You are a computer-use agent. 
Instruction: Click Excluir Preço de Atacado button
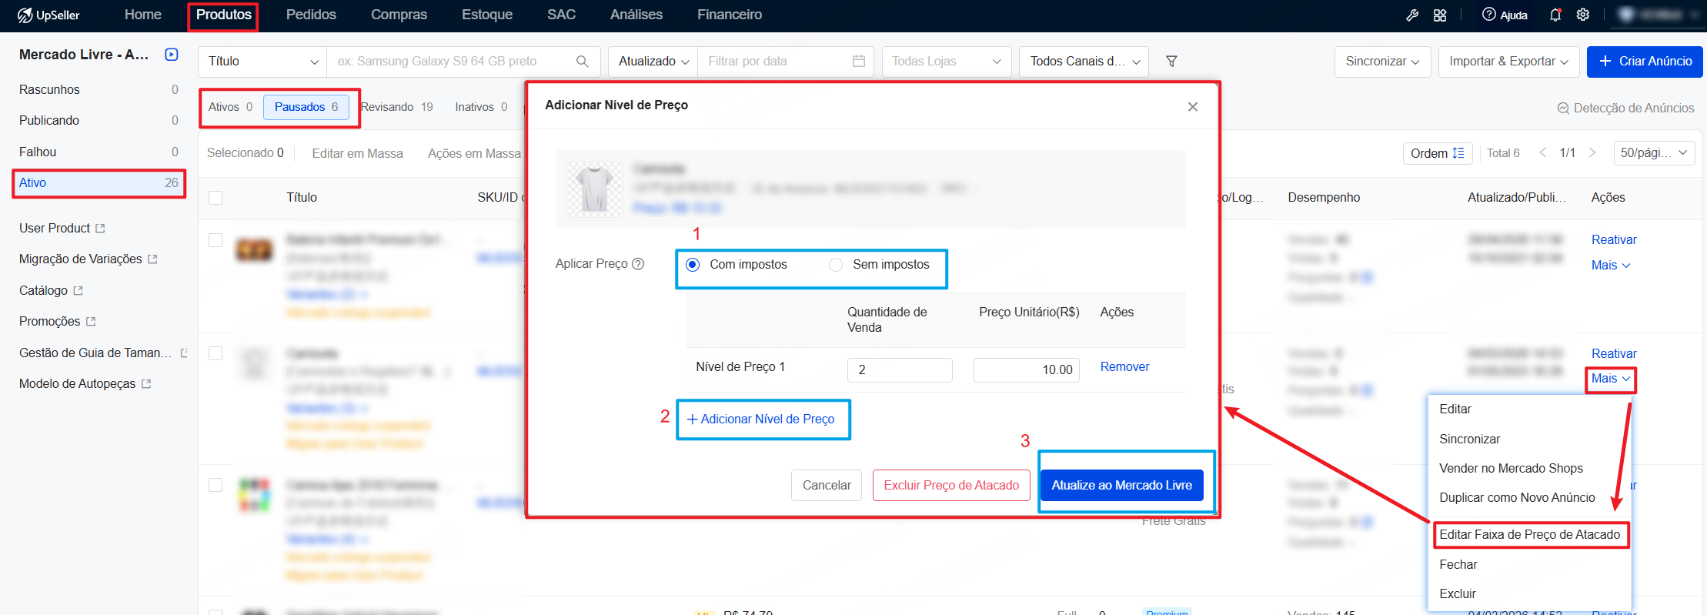[951, 486]
